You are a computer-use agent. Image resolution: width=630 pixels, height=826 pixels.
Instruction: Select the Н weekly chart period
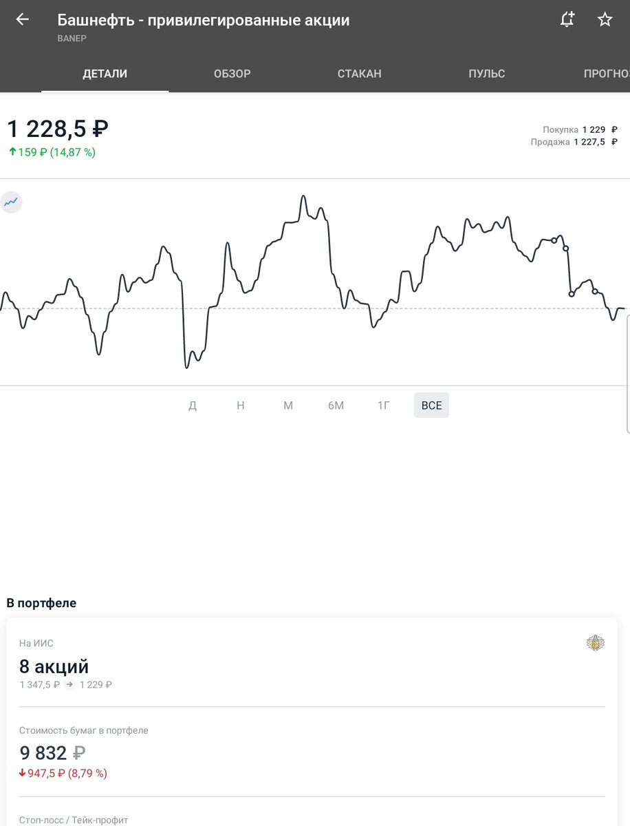[x=241, y=405]
